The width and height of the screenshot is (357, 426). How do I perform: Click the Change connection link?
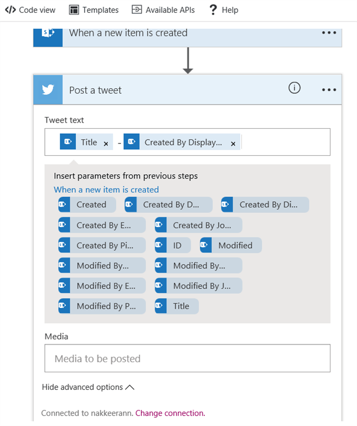[170, 413]
